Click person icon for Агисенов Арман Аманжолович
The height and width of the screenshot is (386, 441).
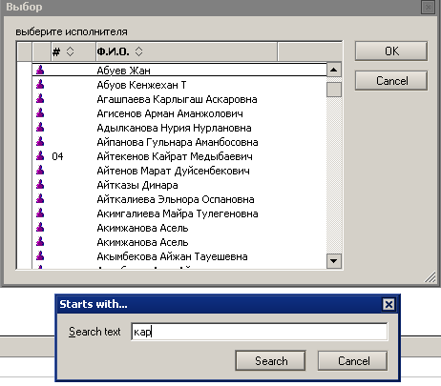point(40,112)
